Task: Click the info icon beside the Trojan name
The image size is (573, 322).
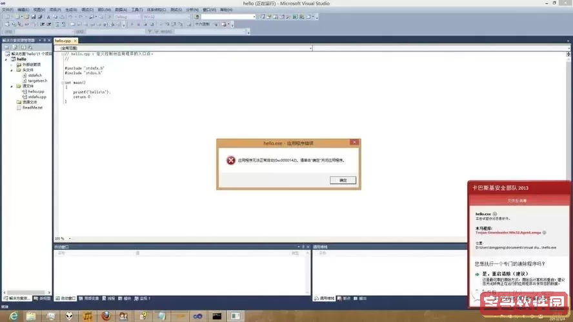Action: (545, 232)
